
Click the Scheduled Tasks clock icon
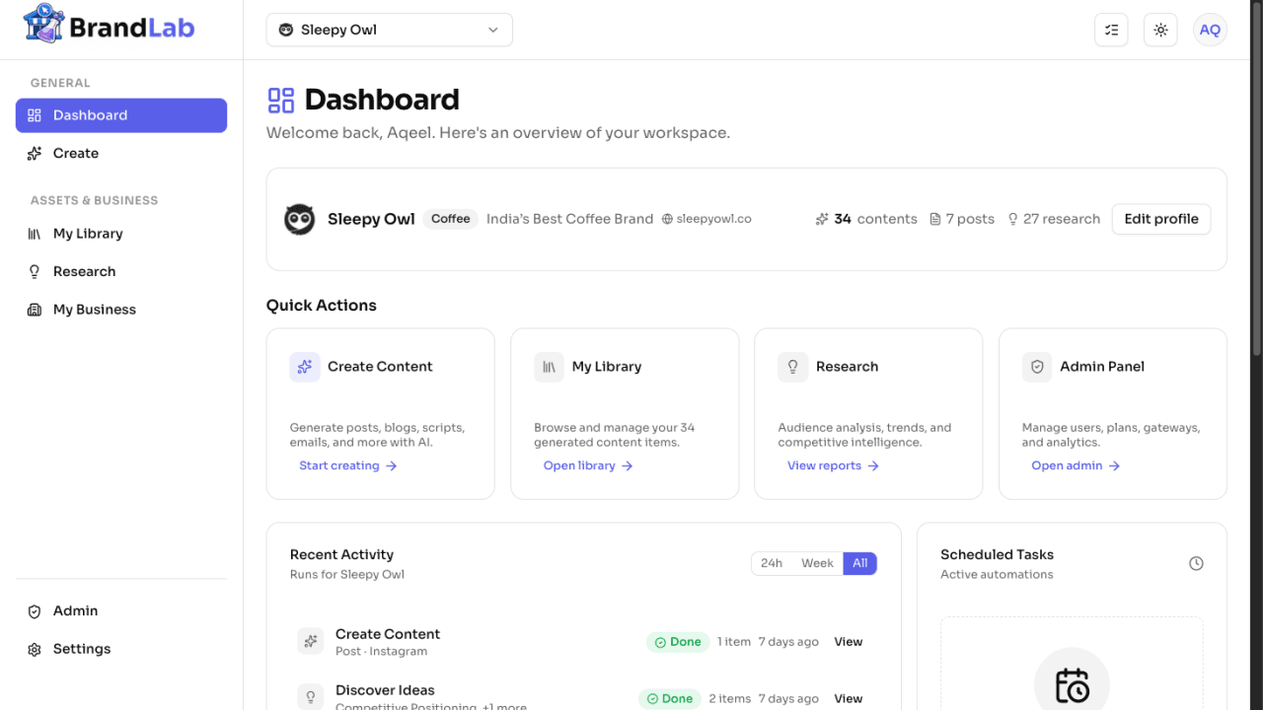click(1196, 564)
